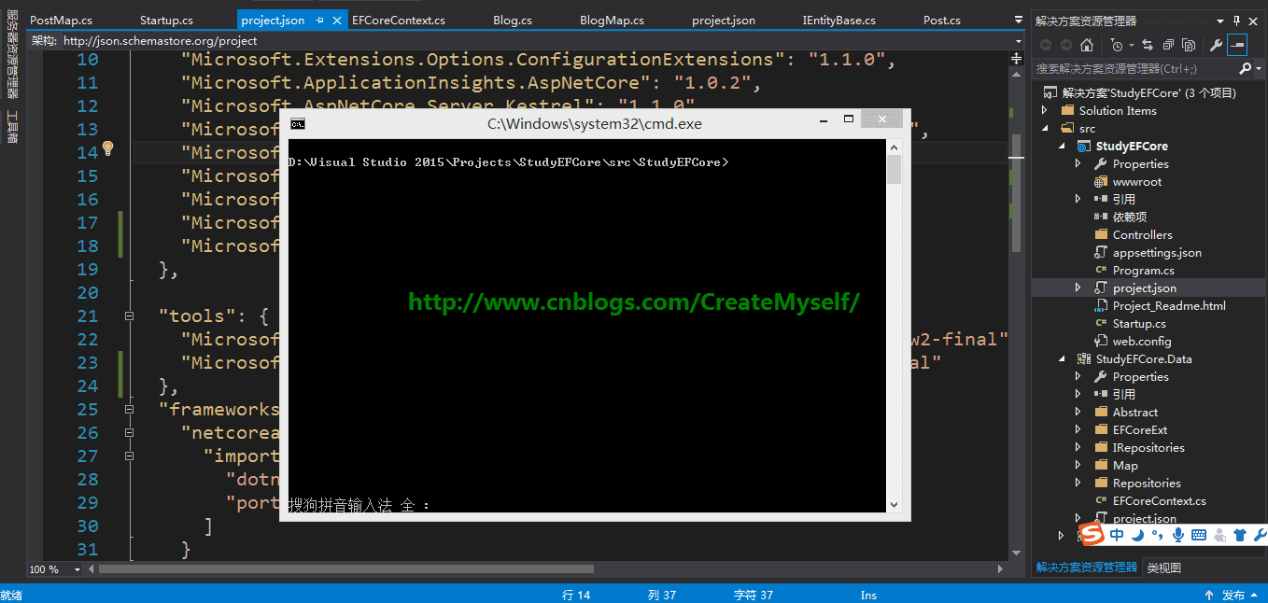Open Sogou soft keyboard icon

point(1199,535)
